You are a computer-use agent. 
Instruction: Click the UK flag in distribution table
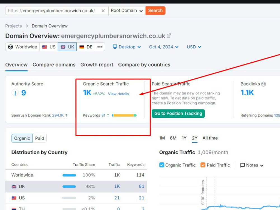click(x=14, y=186)
